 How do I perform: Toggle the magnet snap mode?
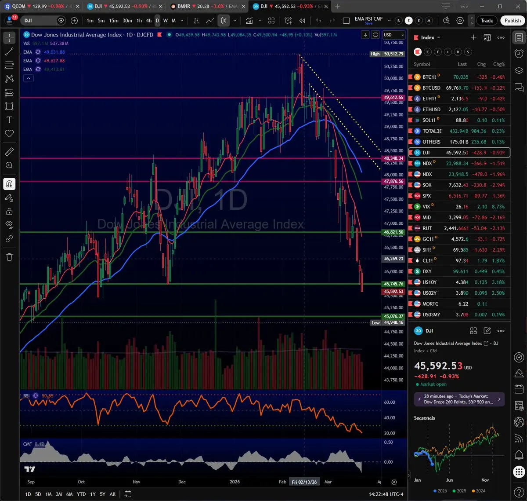click(x=9, y=184)
